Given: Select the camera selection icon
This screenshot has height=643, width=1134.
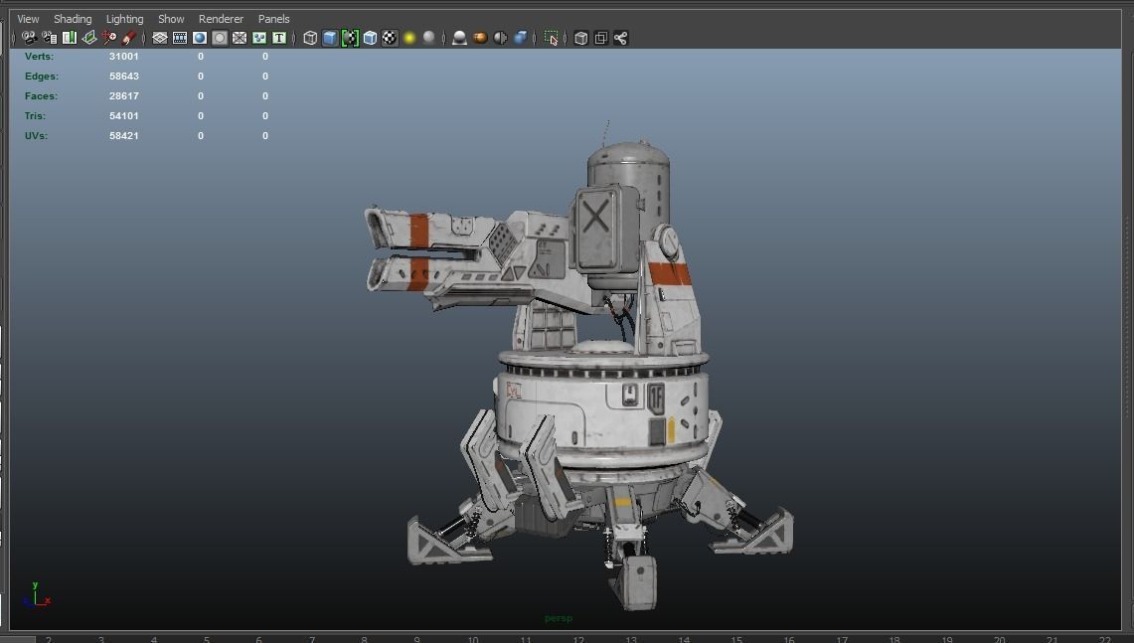Looking at the screenshot, I should (29, 38).
